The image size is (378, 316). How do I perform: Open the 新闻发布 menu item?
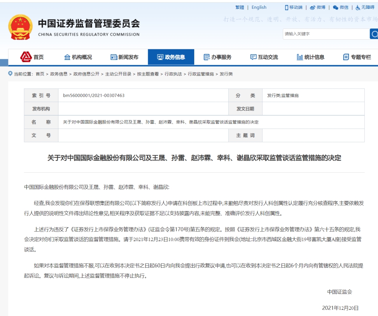127,56
